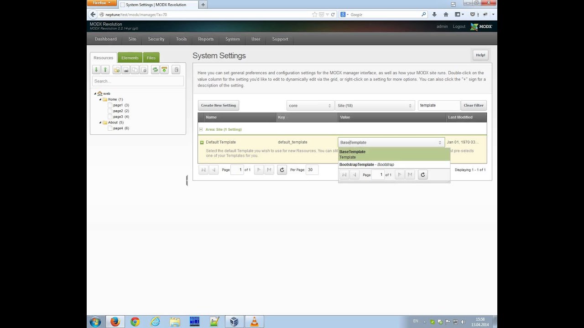Switch to Files tab
The image size is (584, 328).
tap(151, 58)
